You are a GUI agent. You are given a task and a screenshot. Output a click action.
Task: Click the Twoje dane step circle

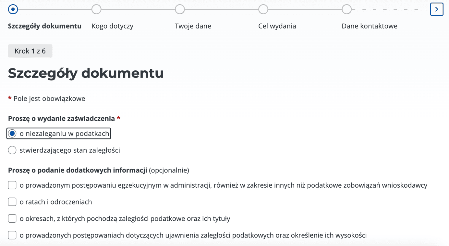180,9
